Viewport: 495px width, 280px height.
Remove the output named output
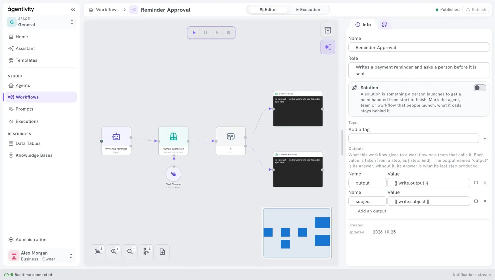(485, 183)
